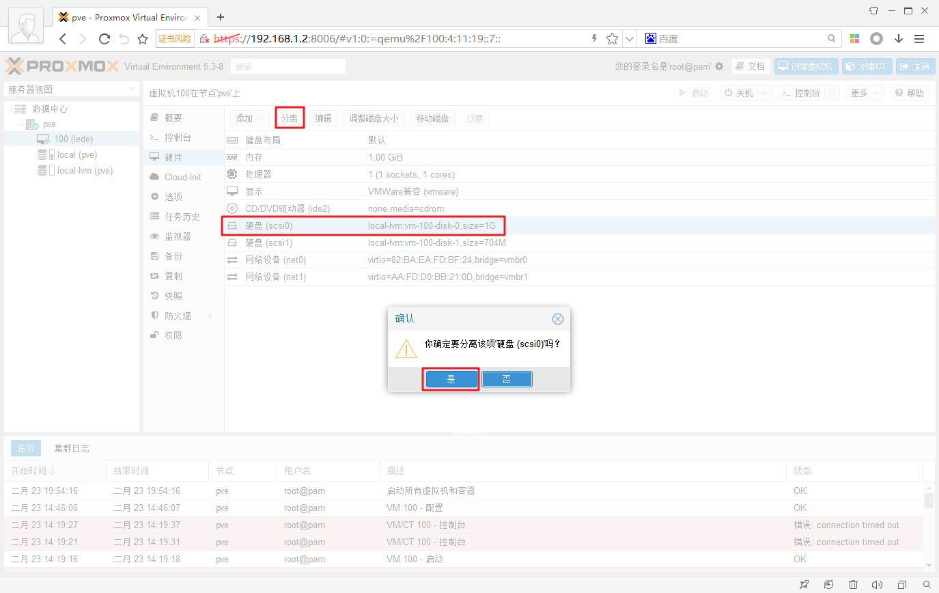The image size is (939, 593).
Task: Click the 编辑 button
Action: click(323, 118)
